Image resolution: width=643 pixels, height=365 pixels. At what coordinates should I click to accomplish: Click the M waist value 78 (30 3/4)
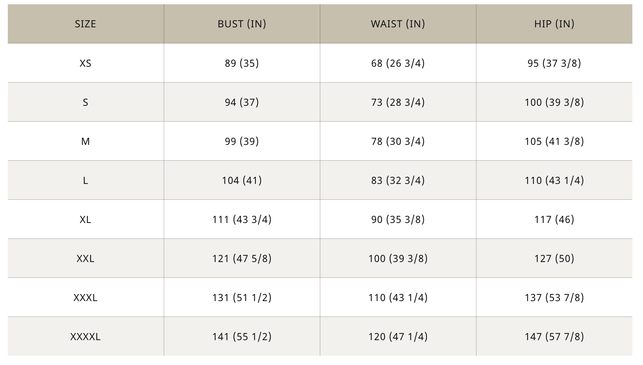pyautogui.click(x=398, y=141)
